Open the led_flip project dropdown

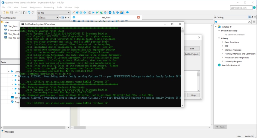(69, 13)
